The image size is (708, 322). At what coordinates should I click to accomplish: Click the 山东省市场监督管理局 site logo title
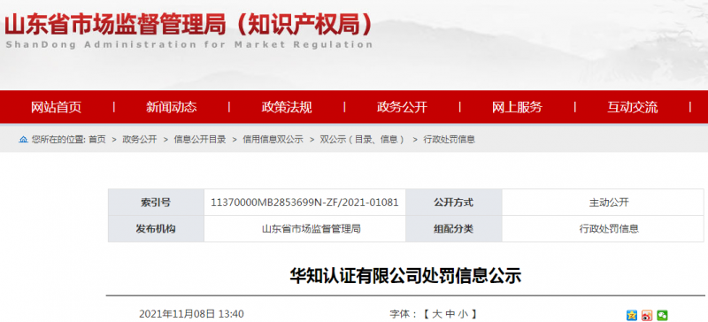tap(189, 25)
